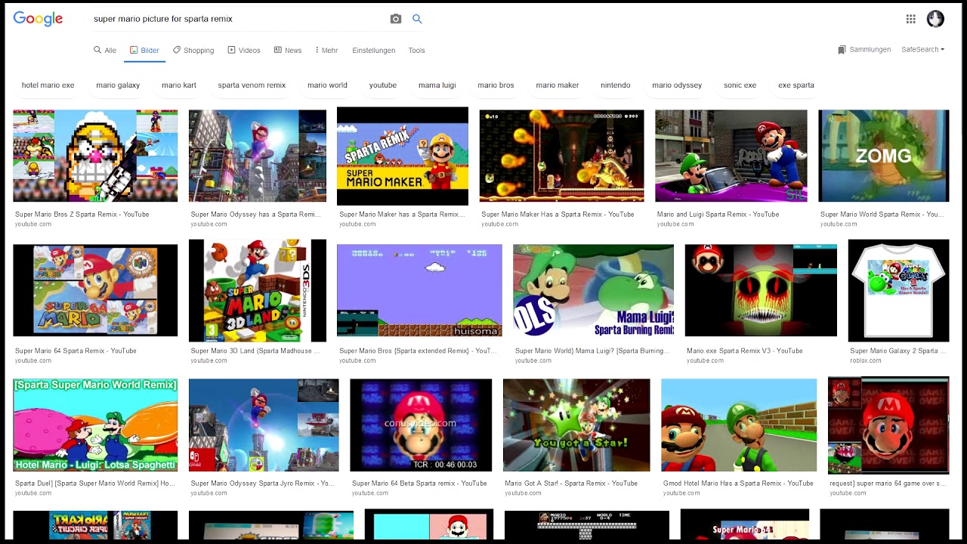
Task: Open the dark fireball castle level thumbnail
Action: coord(562,156)
